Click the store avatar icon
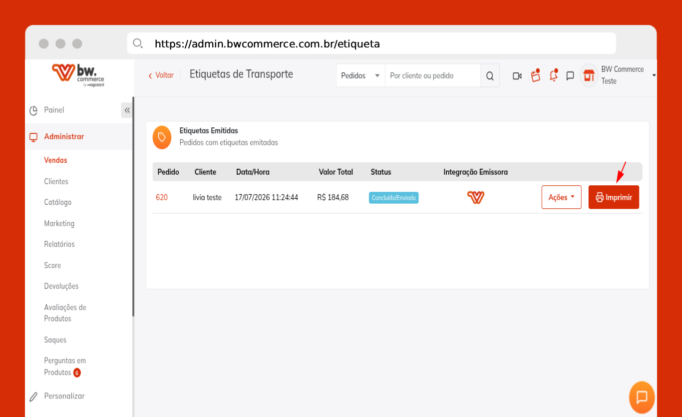Image resolution: width=682 pixels, height=417 pixels. click(x=589, y=76)
